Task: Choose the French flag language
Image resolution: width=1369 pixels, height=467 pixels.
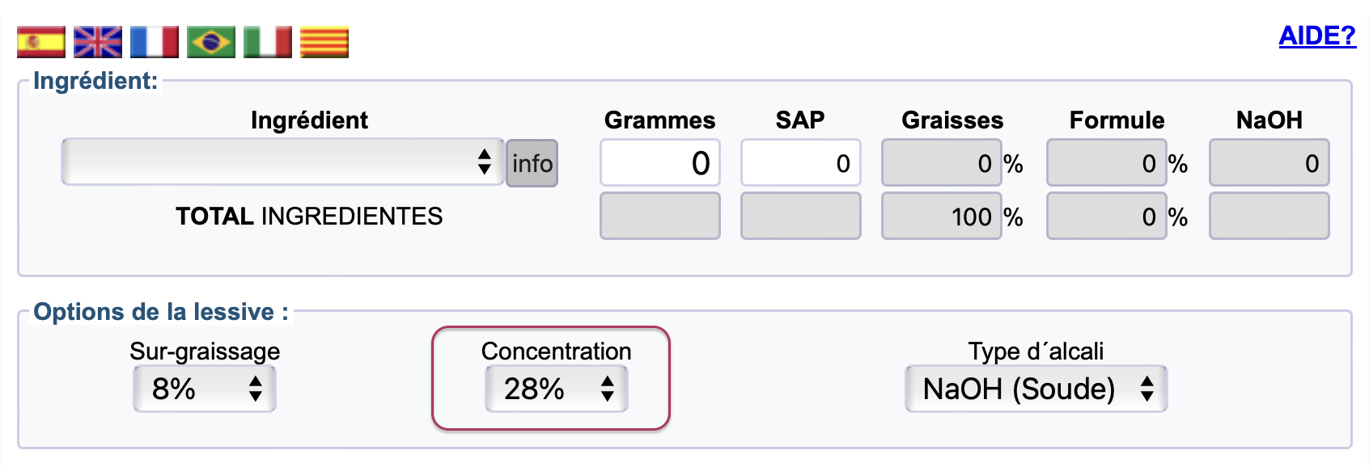Action: click(x=155, y=42)
